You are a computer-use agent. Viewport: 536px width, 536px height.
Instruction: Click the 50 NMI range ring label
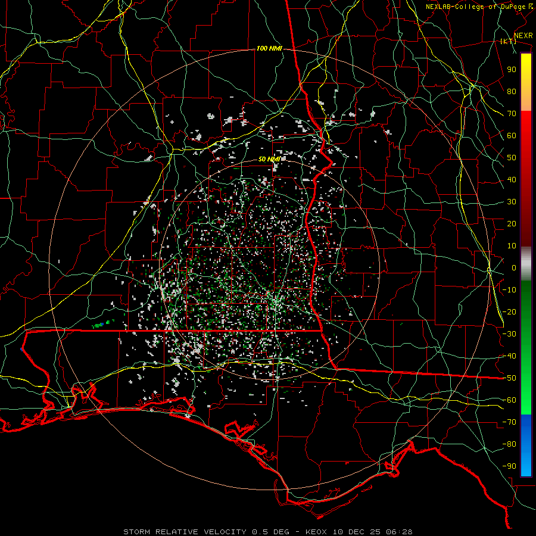coord(269,159)
